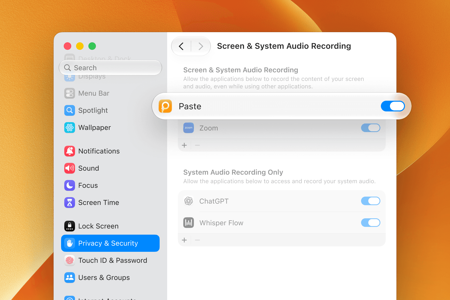Toggle screen recording permission for Paste
This screenshot has height=300, width=450.
393,106
